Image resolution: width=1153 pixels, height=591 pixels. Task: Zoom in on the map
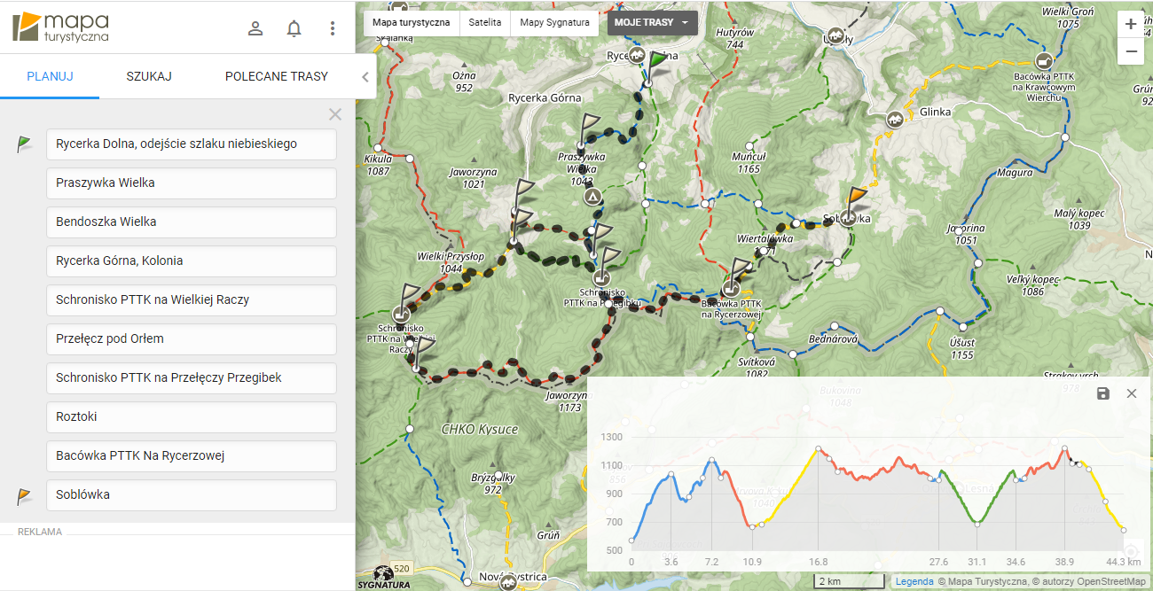pos(1130,25)
